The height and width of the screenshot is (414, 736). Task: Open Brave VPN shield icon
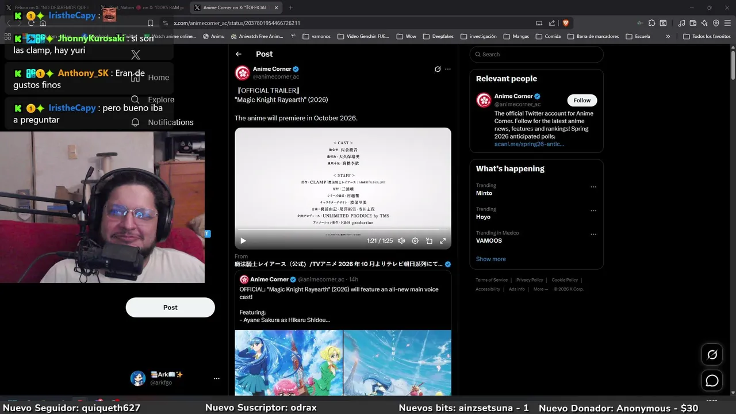tap(716, 23)
